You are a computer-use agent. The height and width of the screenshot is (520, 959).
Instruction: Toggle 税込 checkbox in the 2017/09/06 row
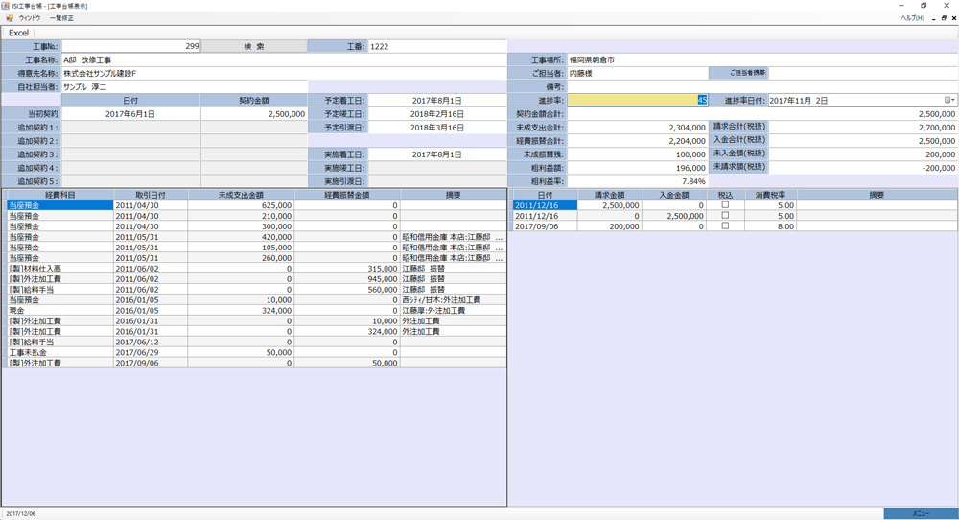[x=725, y=226]
